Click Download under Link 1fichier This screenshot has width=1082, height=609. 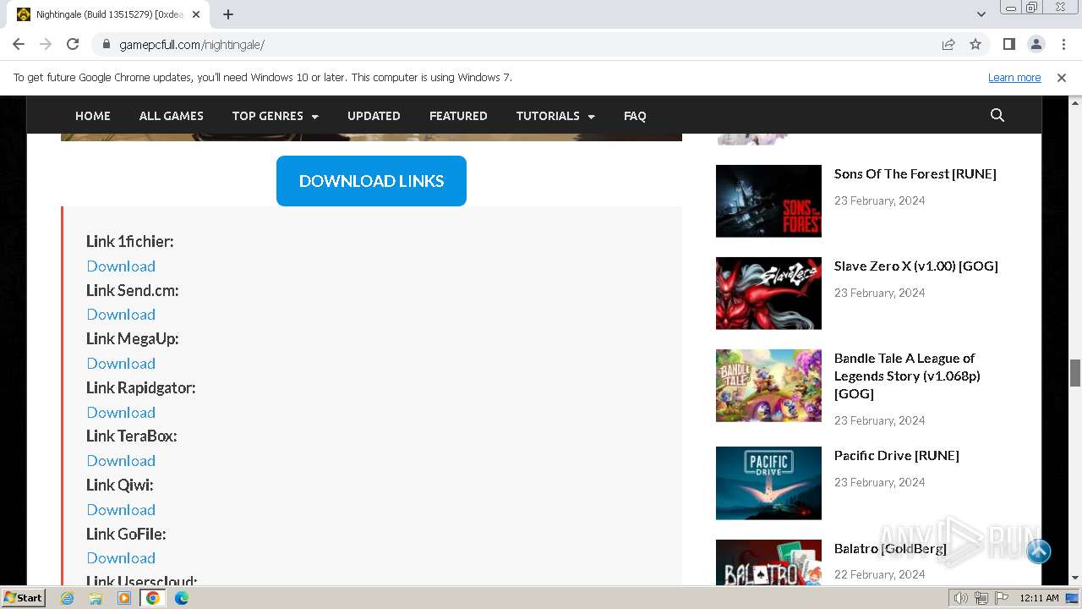point(121,266)
